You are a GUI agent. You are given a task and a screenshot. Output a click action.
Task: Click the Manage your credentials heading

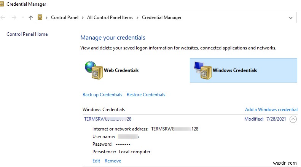(x=113, y=38)
